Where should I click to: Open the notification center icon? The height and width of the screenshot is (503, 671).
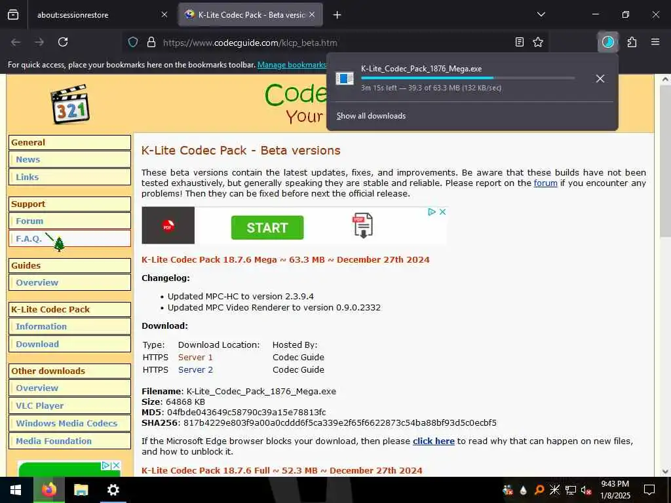coord(649,490)
